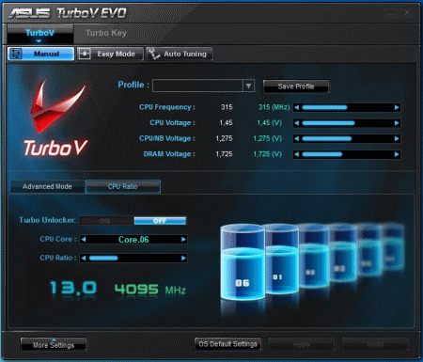
Task: Increase DRAM Voltage with right arrow
Action: [397, 154]
